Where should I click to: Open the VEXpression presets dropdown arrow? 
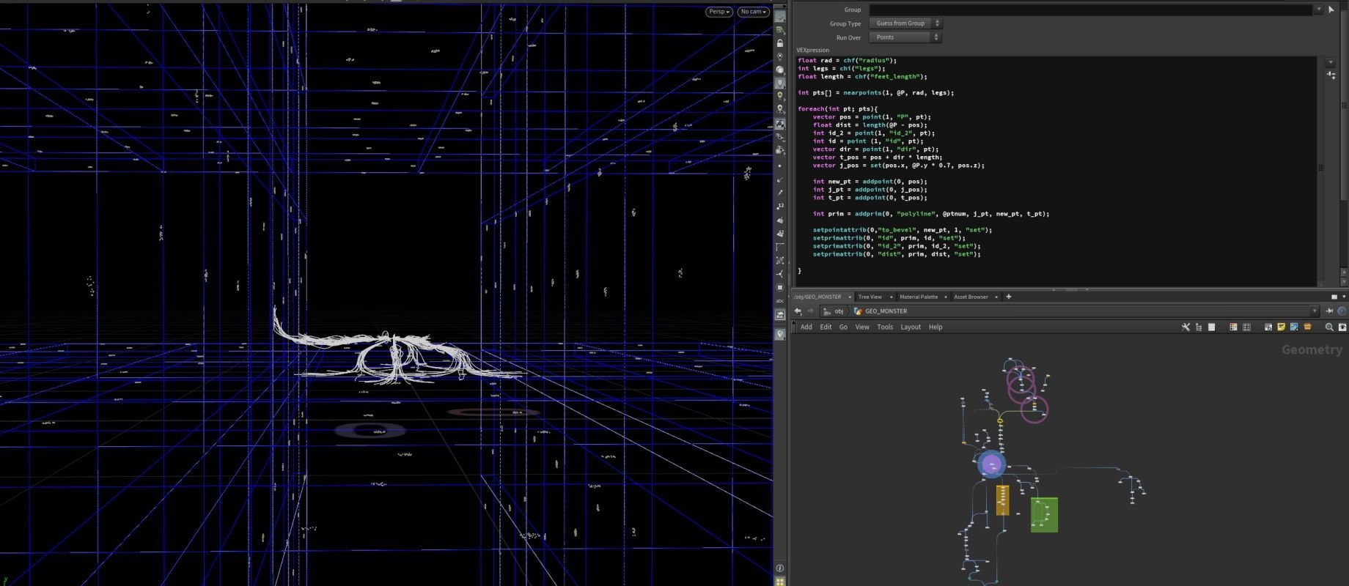tap(1331, 62)
